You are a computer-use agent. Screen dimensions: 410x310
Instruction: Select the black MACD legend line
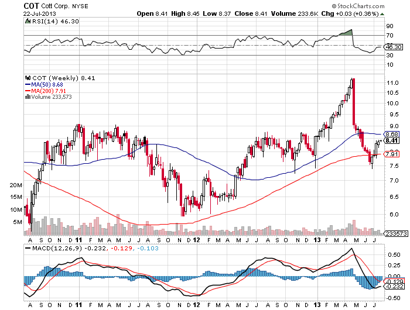[x=28, y=248]
